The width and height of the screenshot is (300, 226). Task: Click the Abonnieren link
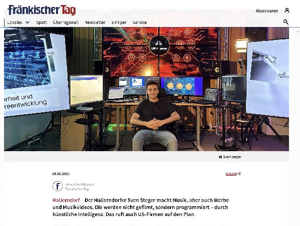[x=266, y=10]
